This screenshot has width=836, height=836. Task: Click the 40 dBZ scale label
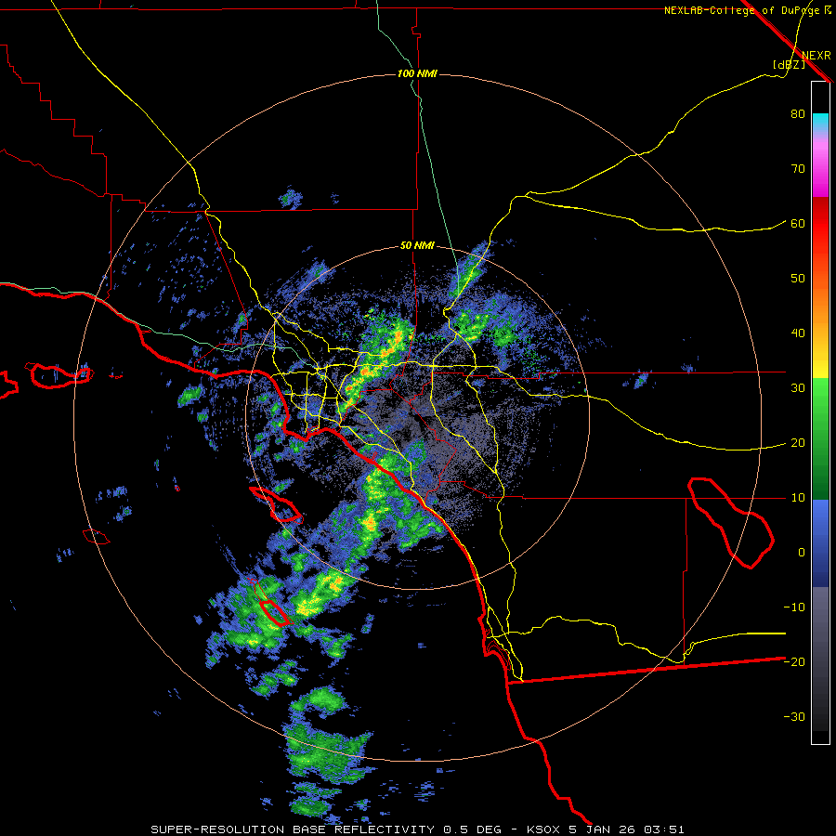click(x=798, y=333)
